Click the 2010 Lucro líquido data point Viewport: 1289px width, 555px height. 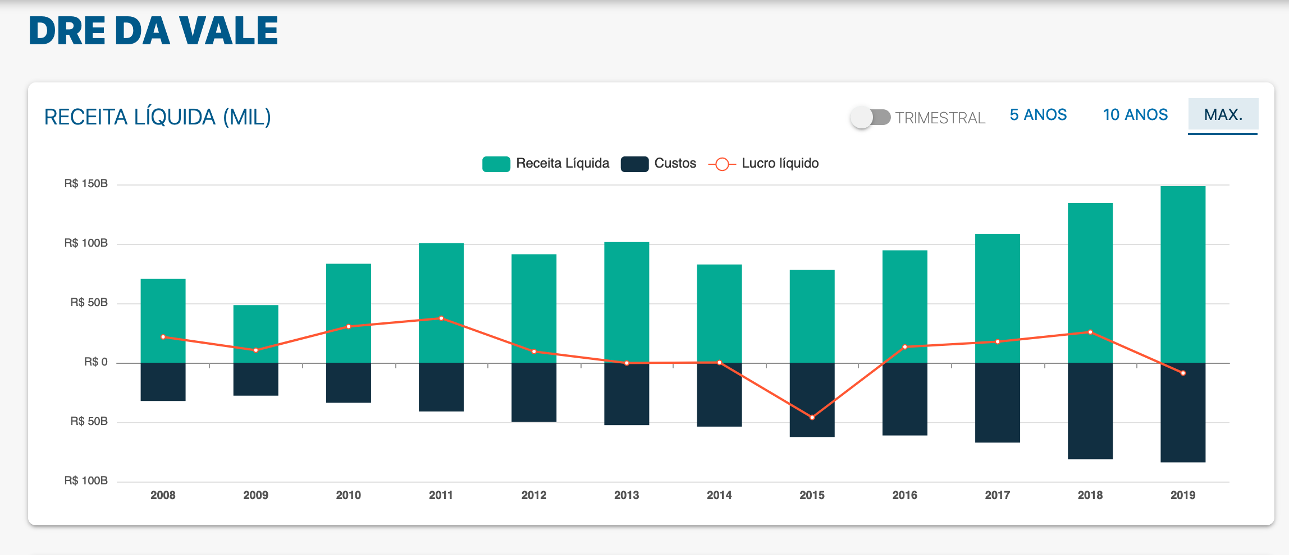[x=349, y=326]
